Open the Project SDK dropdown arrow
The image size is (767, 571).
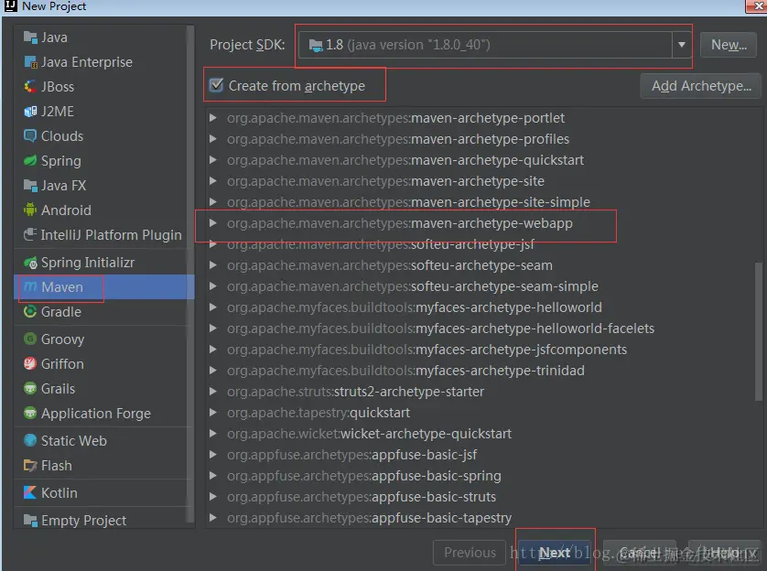(681, 45)
